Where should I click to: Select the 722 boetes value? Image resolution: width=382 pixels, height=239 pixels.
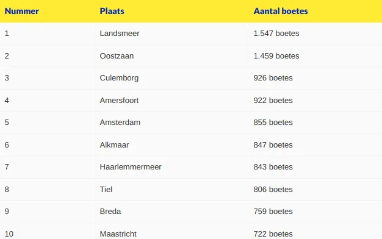click(273, 234)
